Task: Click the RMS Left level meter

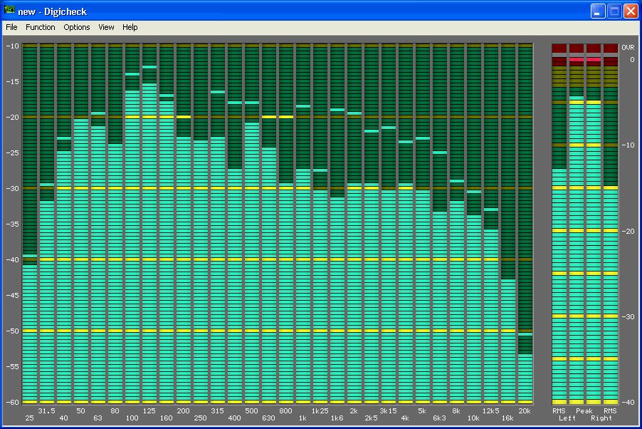Action: (559, 285)
